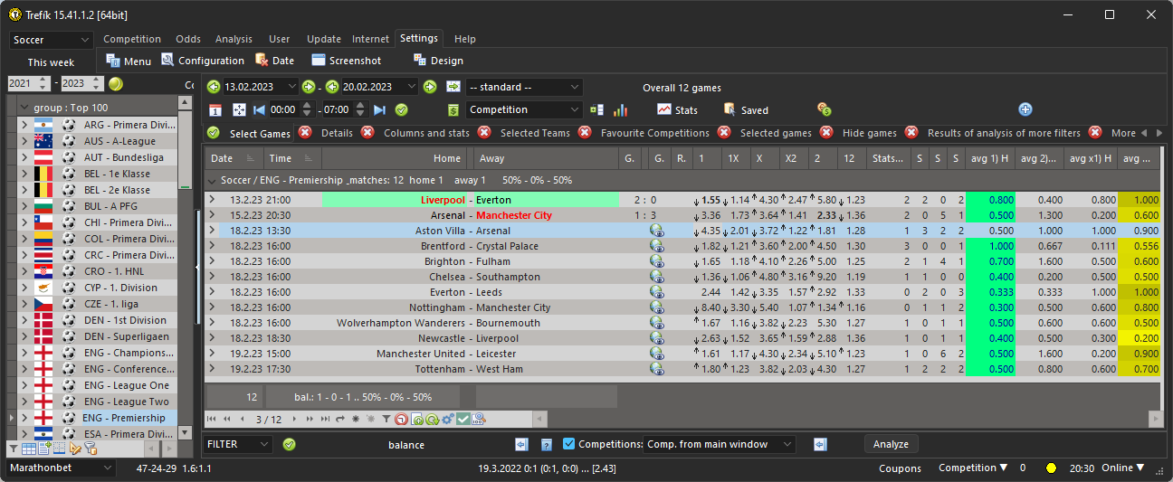Open the Saved filters icon
Screen dimensions: 1173x482
point(730,109)
